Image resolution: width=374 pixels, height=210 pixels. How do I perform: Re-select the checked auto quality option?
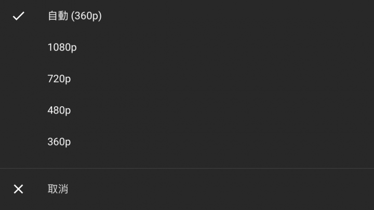pos(187,16)
